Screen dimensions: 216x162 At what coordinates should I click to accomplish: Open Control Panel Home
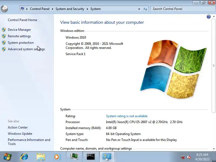pos(22,20)
